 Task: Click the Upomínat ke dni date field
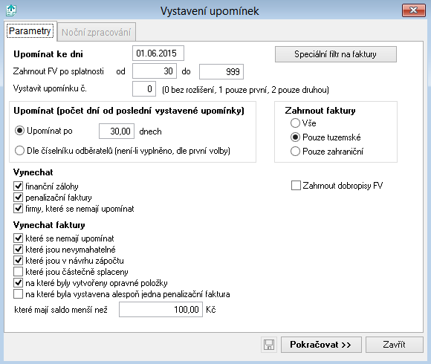click(x=158, y=53)
